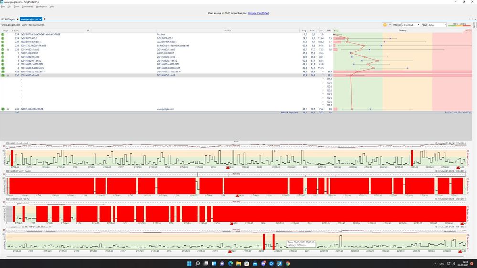Click the green hop 1 number badge
The width and height of the screenshot is (477, 268).
pyautogui.click(x=3, y=34)
